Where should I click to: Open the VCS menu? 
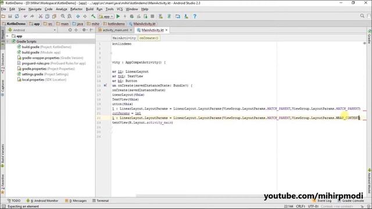coord(120,9)
